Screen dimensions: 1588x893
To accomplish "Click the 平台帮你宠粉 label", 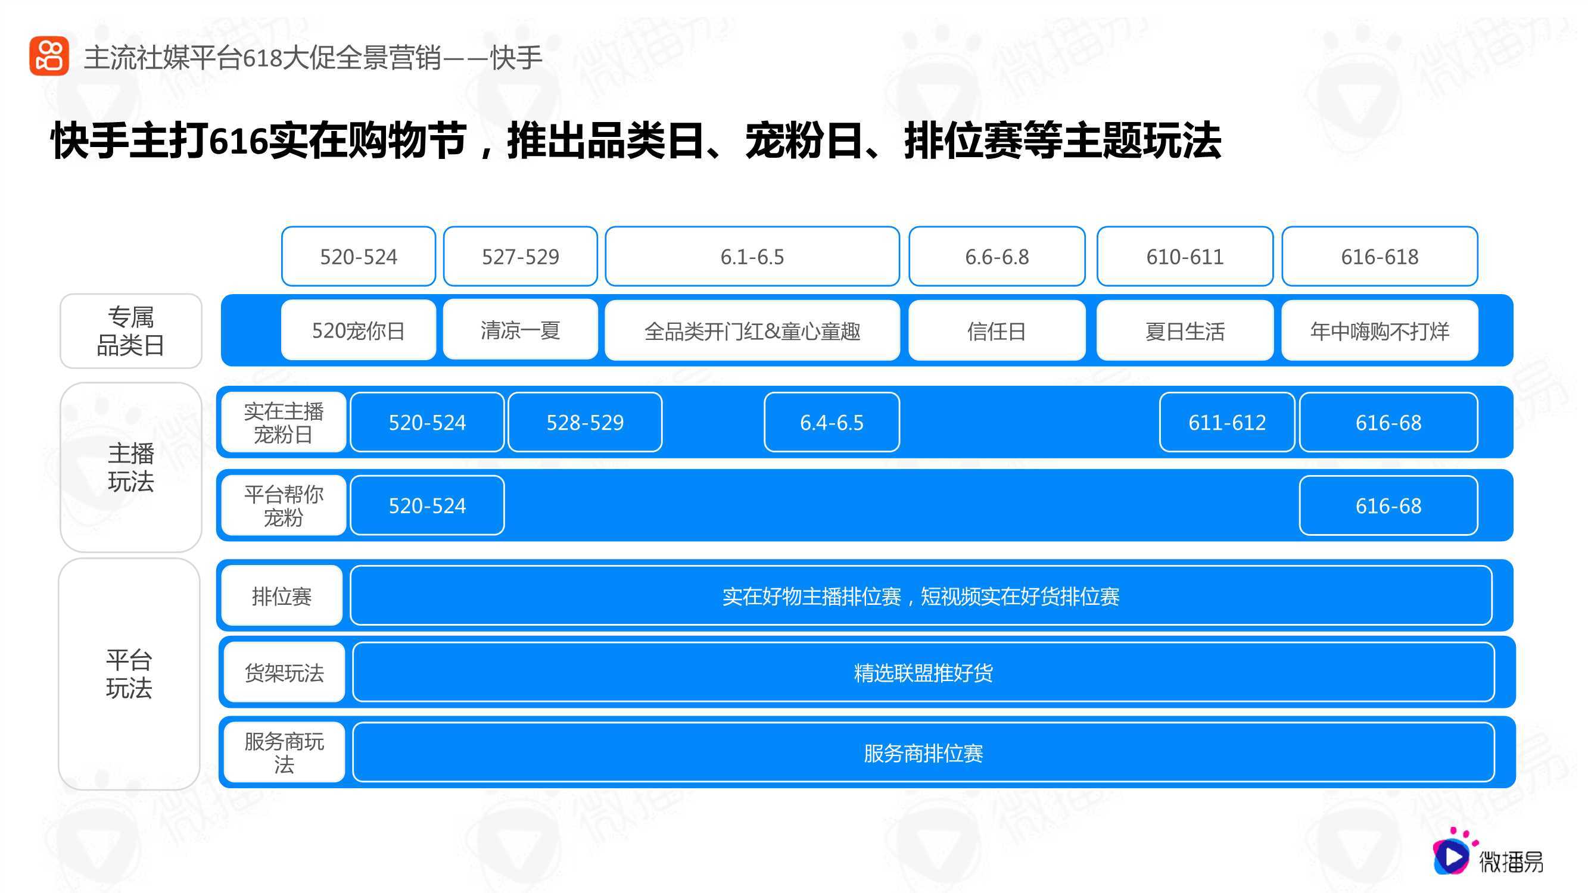I will click(x=284, y=505).
